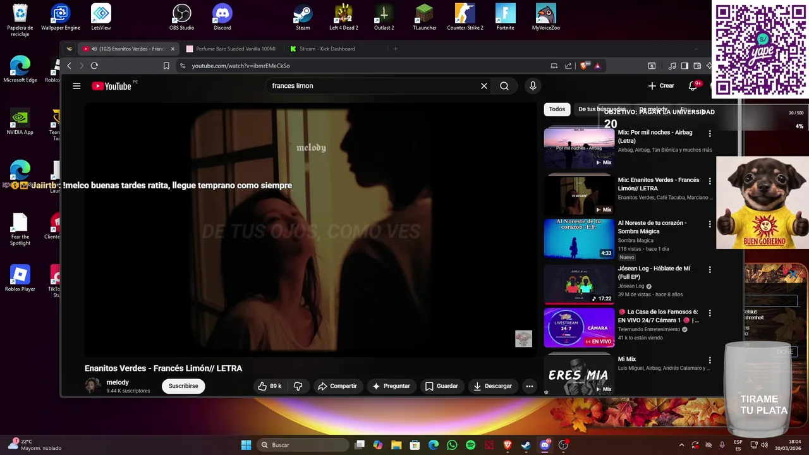The width and height of the screenshot is (809, 455).
Task: Save video with Guardar button
Action: 441,386
